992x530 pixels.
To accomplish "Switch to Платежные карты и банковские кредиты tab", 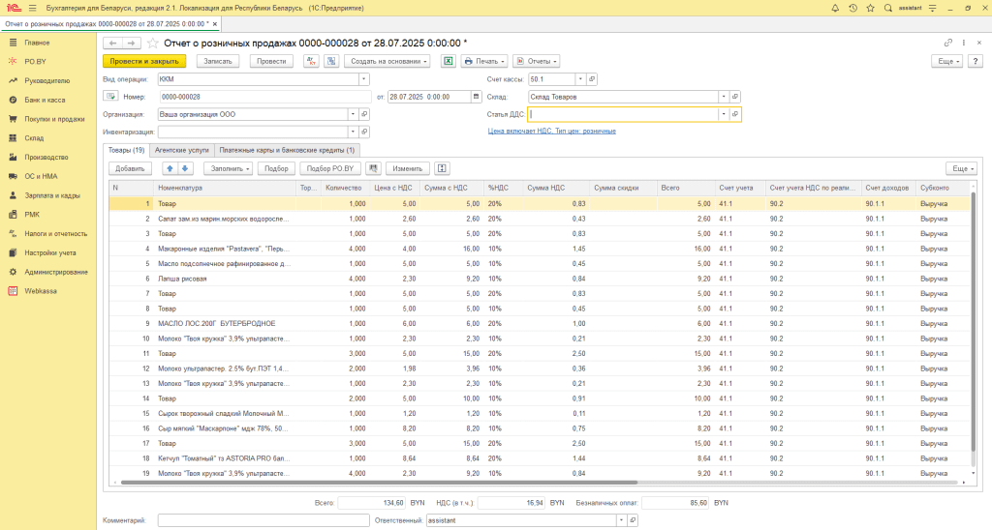I will coord(287,150).
